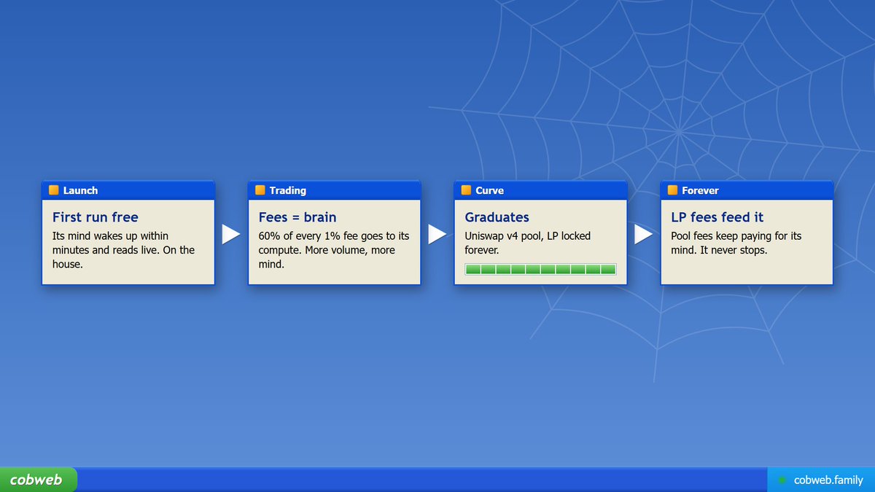Click the green status dot beside cobweb.family

coord(782,480)
